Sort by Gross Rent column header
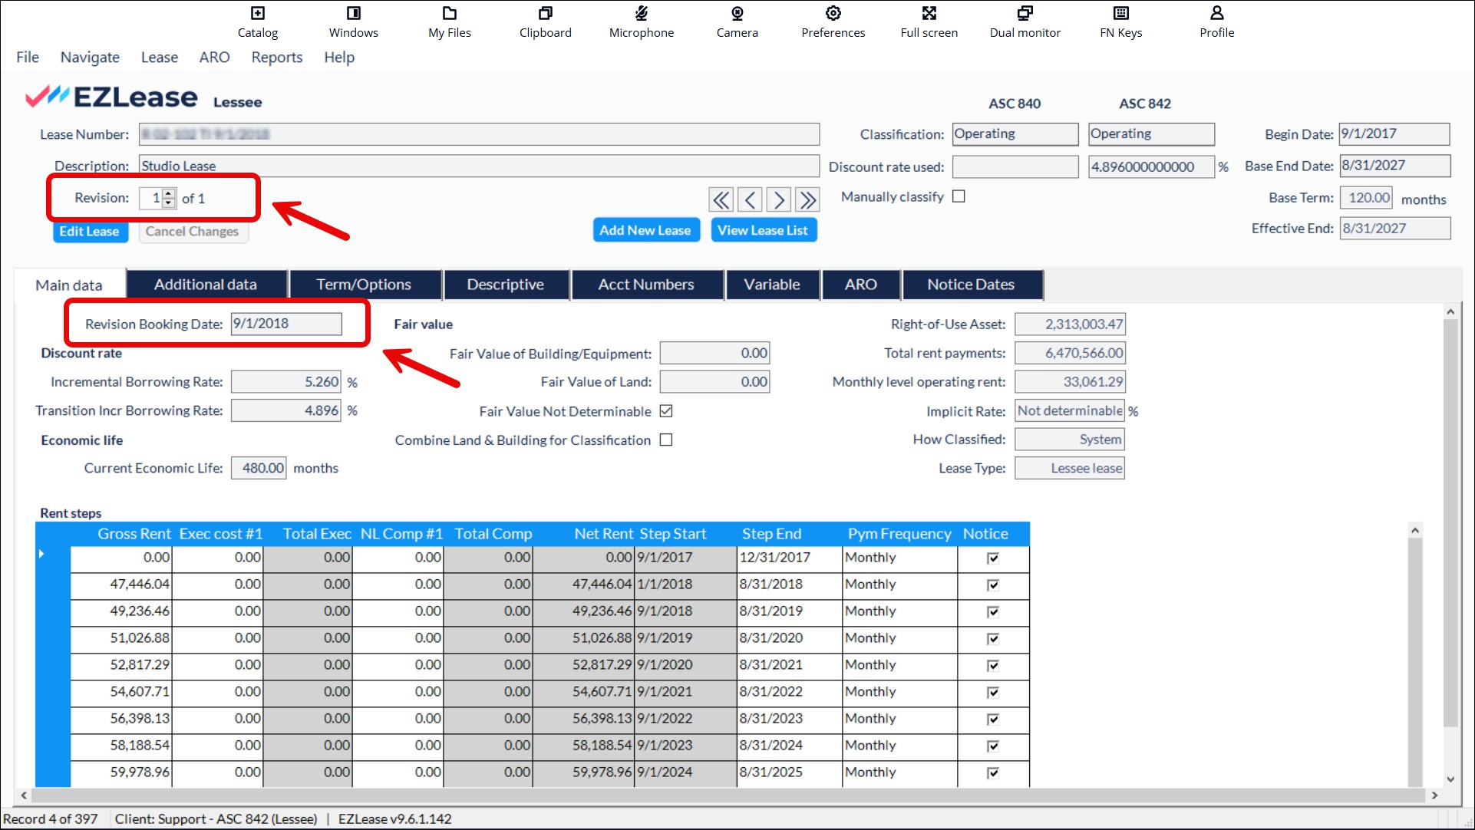The height and width of the screenshot is (830, 1475). tap(134, 534)
